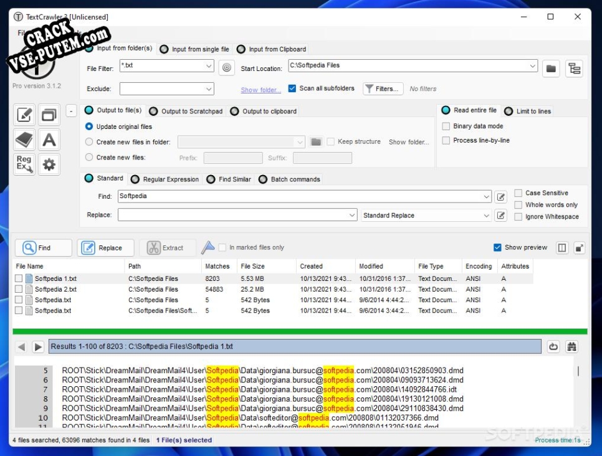Open Exclude dropdown
Screen dimensions: 602x456
tap(209, 89)
